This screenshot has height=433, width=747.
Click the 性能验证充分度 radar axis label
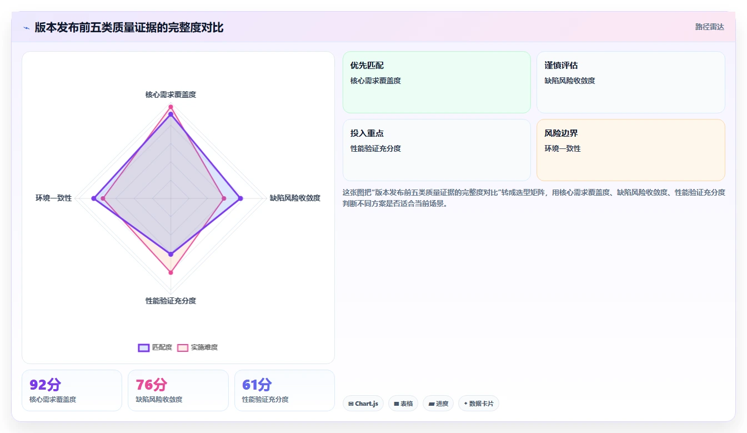(x=171, y=301)
